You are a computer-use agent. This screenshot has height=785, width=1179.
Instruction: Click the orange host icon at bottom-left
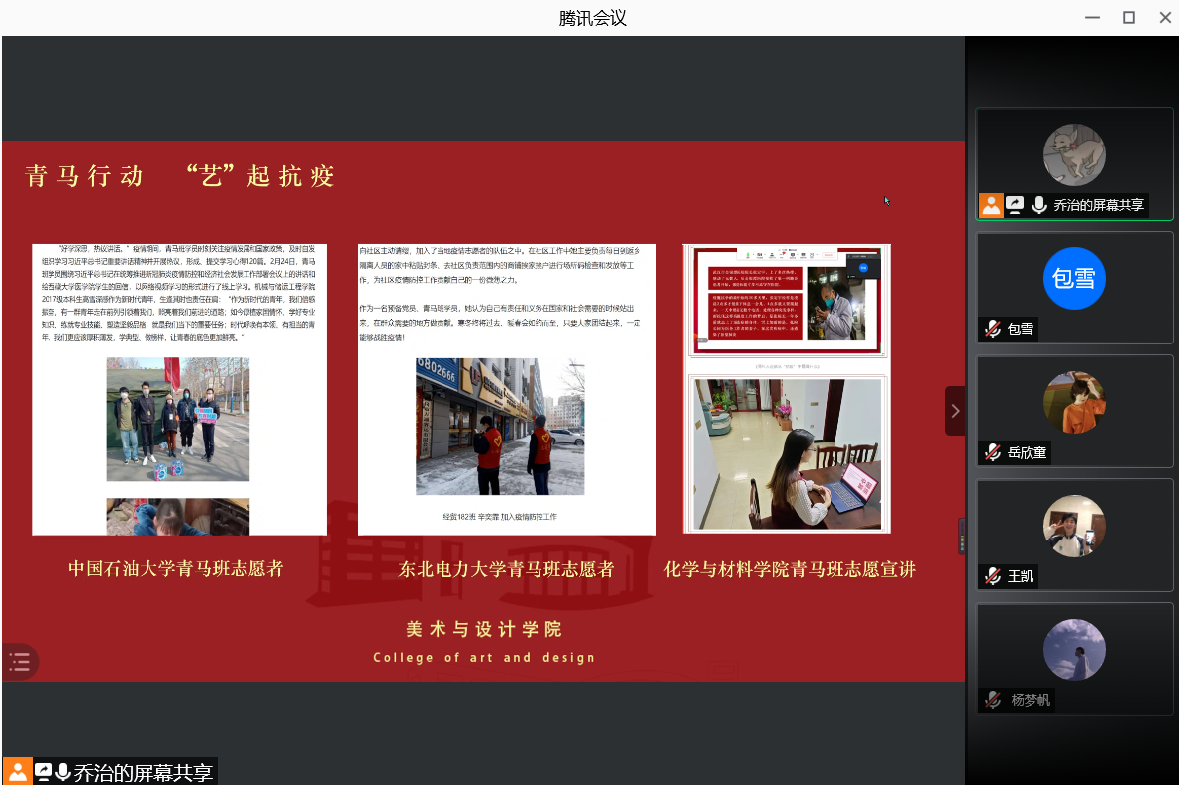pyautogui.click(x=17, y=772)
